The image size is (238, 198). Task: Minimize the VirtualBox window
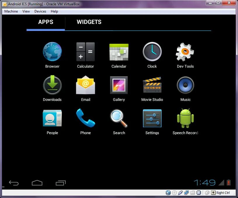click(210, 3)
